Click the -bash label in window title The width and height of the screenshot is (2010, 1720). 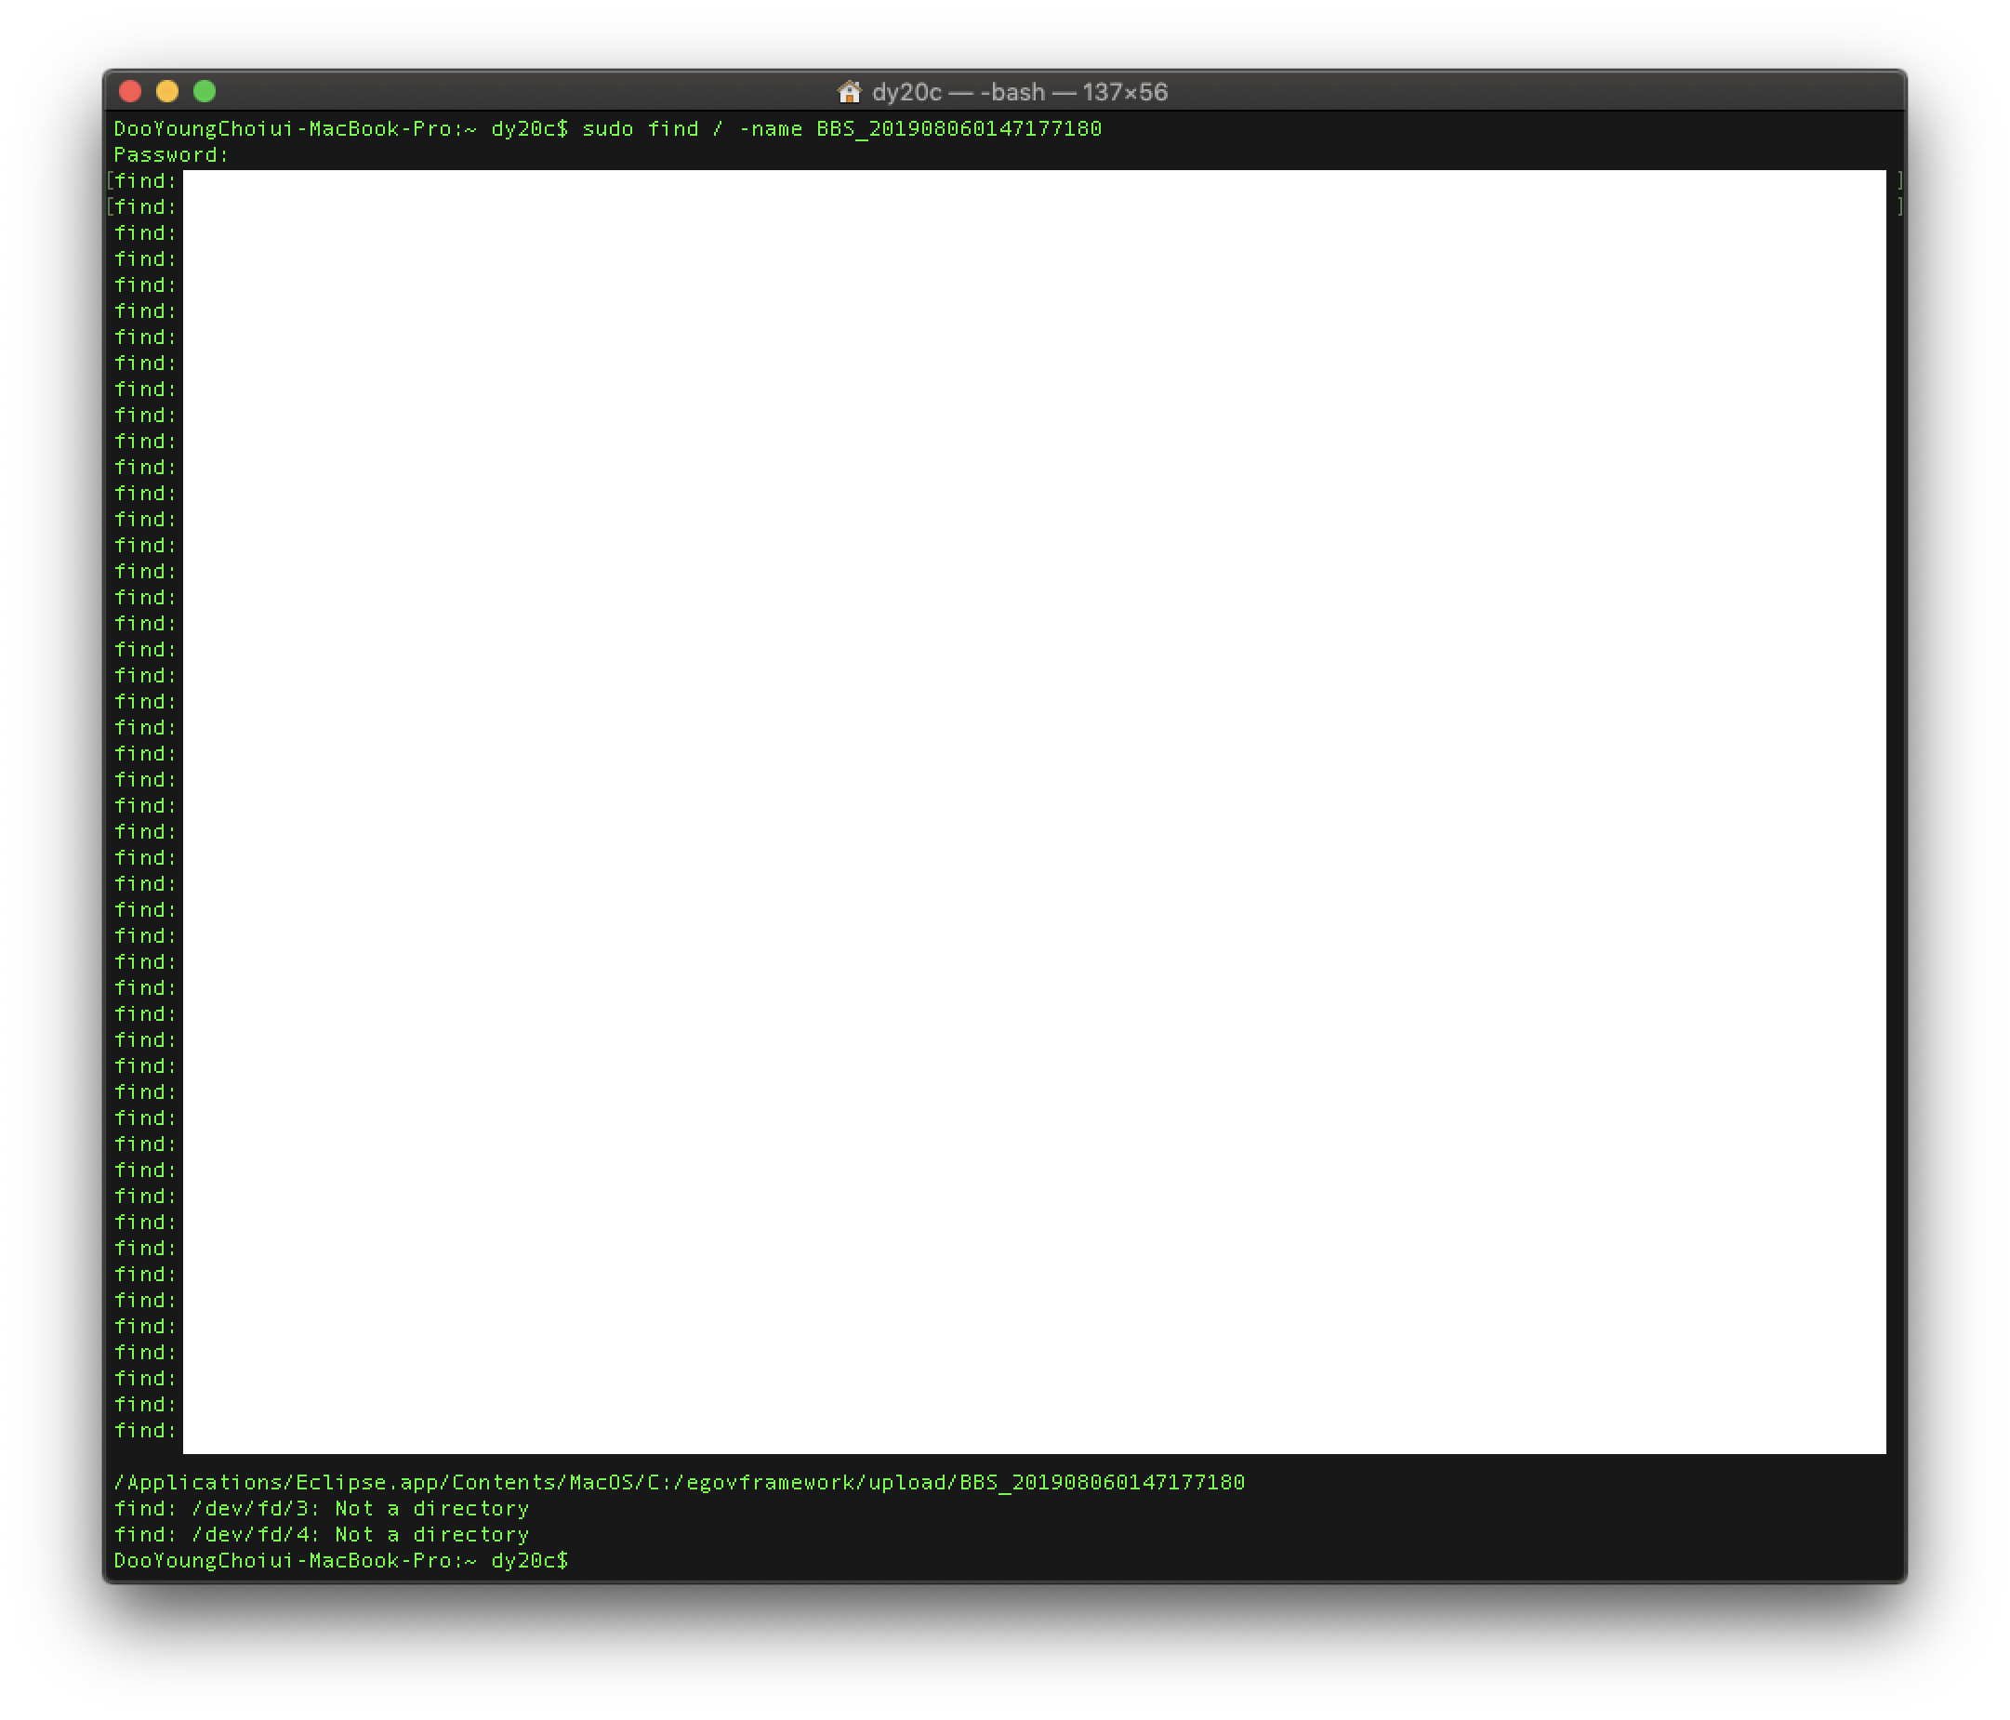tap(1012, 92)
